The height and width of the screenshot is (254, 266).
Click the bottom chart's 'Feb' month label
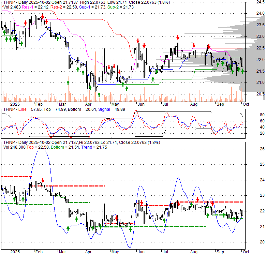(39, 252)
